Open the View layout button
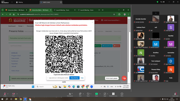 pos(162,2)
